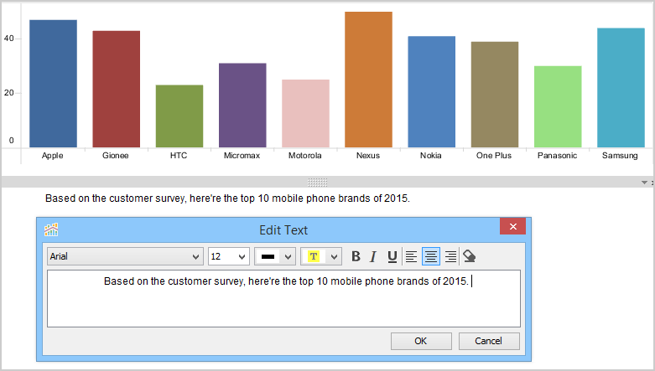The image size is (655, 371).
Task: Click inside the text editing area
Action: click(x=283, y=298)
